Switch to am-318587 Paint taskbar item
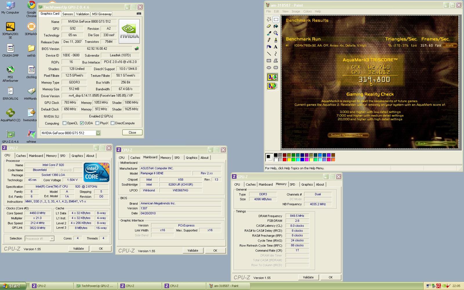 [x=228, y=286]
